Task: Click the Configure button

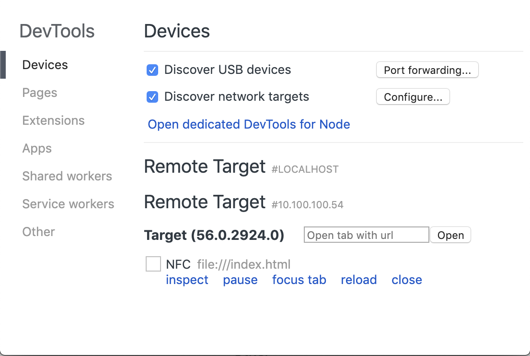Action: coord(413,97)
